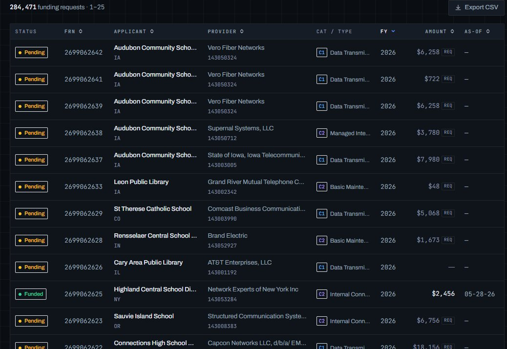Click C1 category badge for FRN 2699062641
This screenshot has width=507, height=349.
322,80
